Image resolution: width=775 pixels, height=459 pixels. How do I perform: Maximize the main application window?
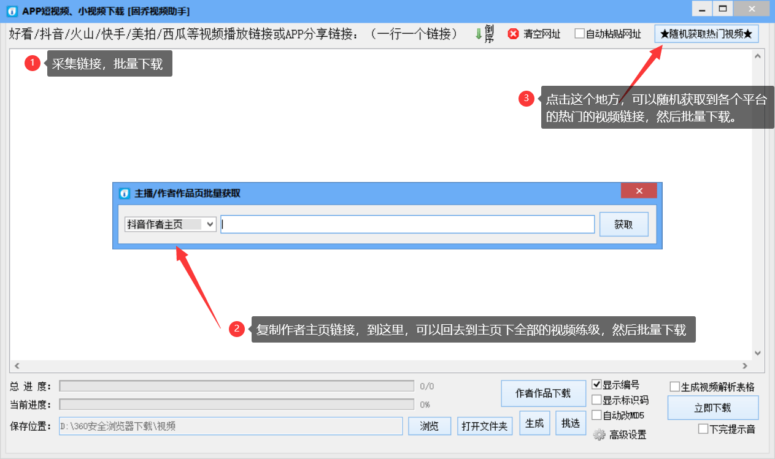[723, 9]
